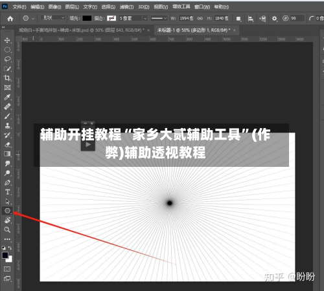The image size is (324, 291).
Task: Open the 帮助(H) menu
Action: [222, 7]
